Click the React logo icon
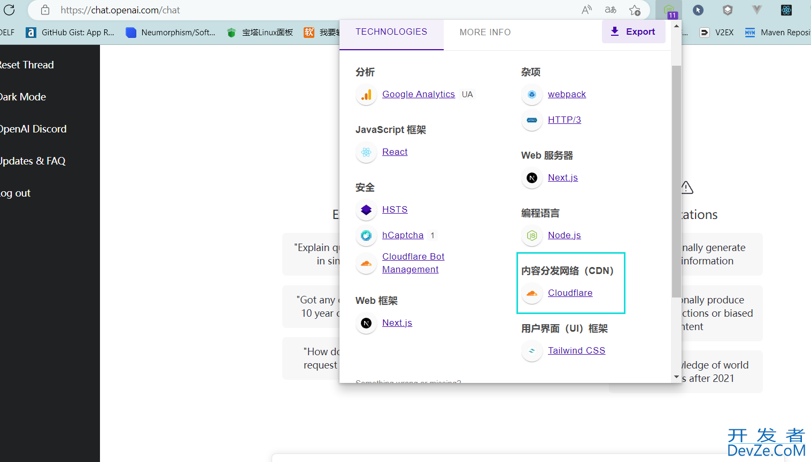This screenshot has height=462, width=811. click(366, 152)
